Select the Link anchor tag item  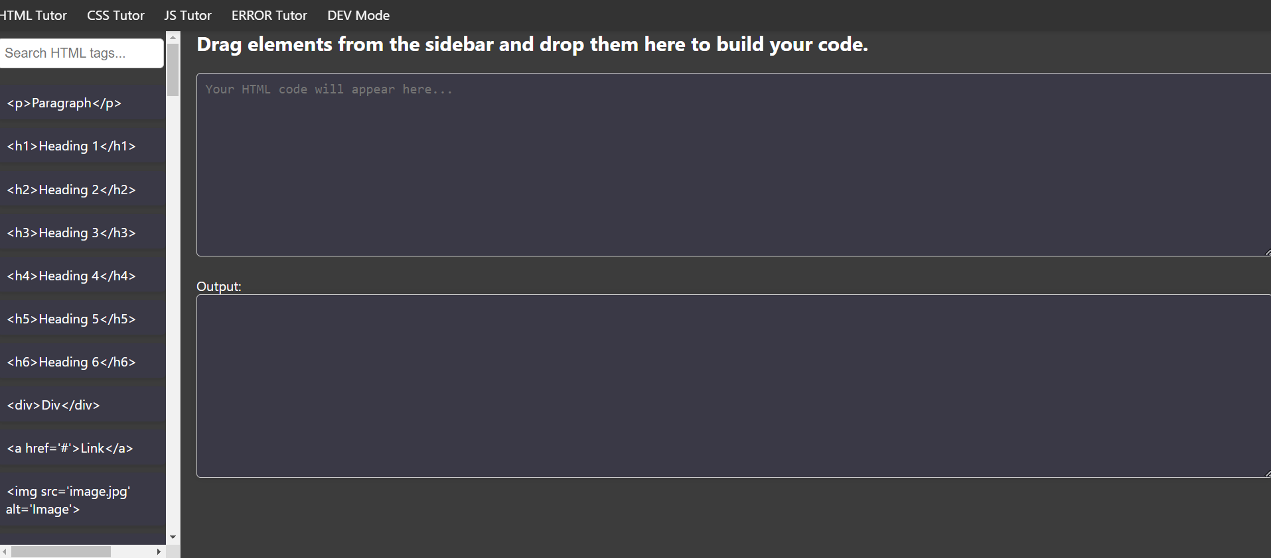[x=82, y=449]
